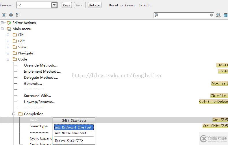This screenshot has width=228, height=145.
Task: Select the first Cyclic Expand row
Action: 41,138
